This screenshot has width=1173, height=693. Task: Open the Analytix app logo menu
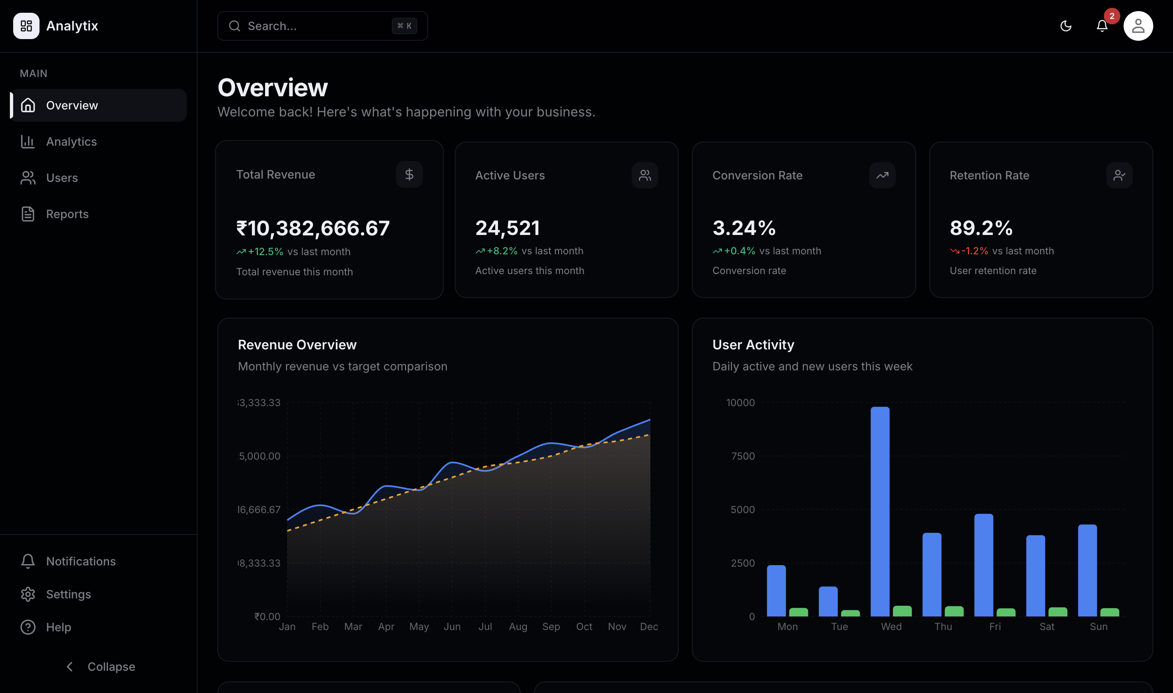tap(27, 26)
